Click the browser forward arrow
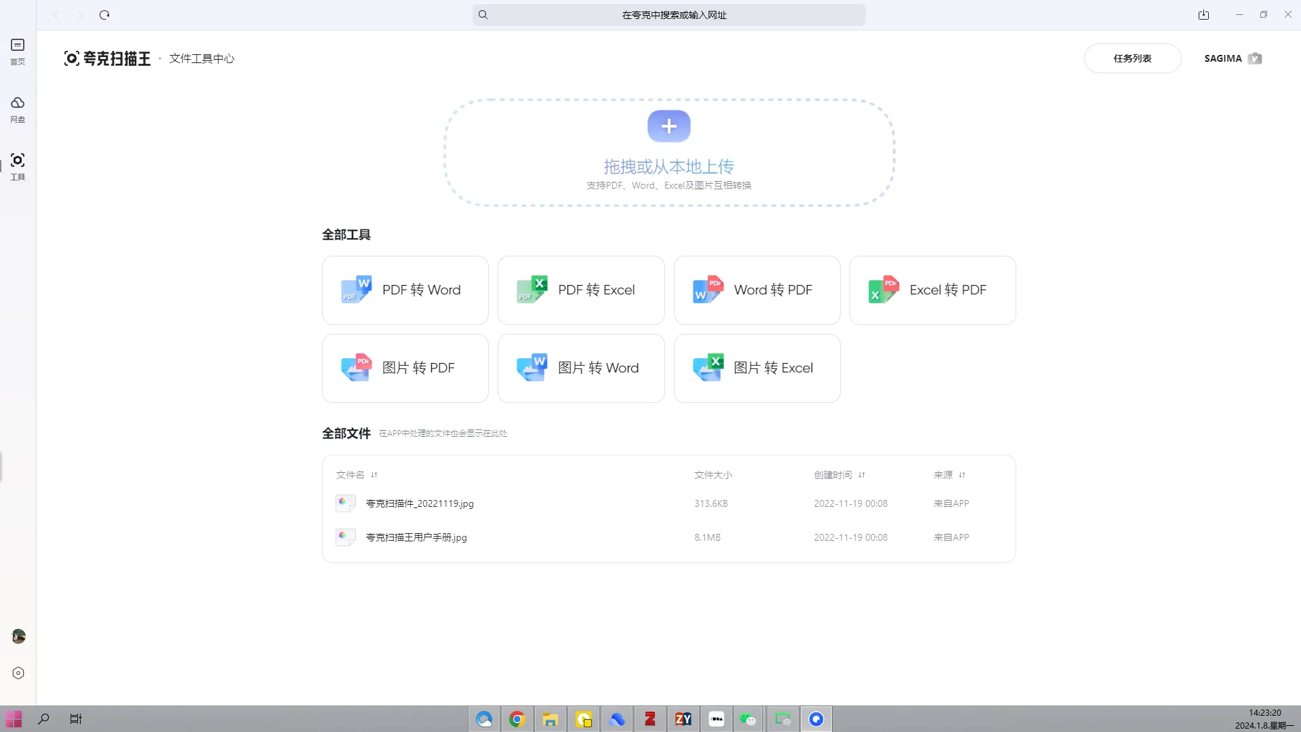Image resolution: width=1301 pixels, height=732 pixels. (x=80, y=15)
